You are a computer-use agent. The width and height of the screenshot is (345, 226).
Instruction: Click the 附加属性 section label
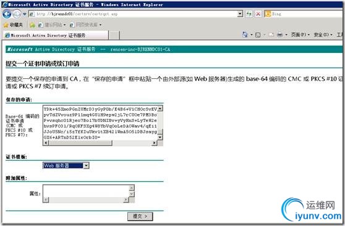click(x=16, y=178)
